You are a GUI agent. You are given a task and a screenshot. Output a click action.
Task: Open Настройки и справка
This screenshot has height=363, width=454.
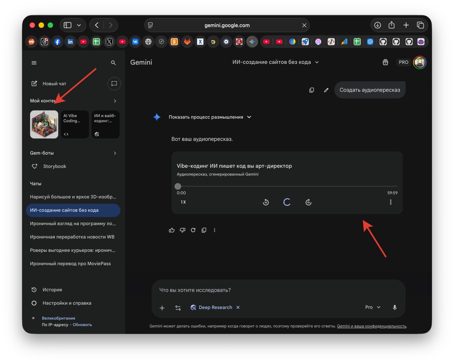click(x=61, y=303)
